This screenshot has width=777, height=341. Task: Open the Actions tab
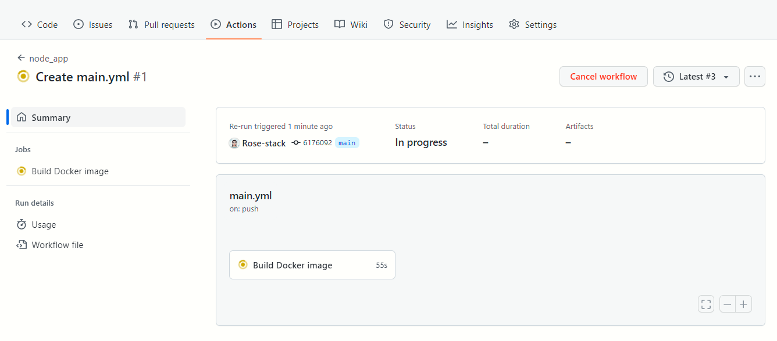(x=233, y=24)
